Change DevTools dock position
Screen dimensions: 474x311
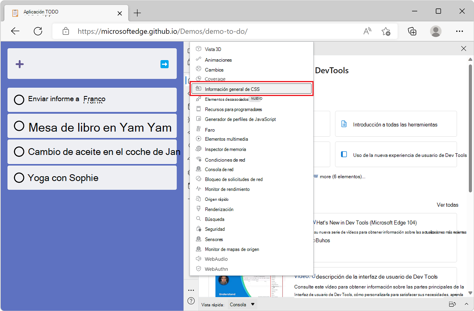click(451, 304)
